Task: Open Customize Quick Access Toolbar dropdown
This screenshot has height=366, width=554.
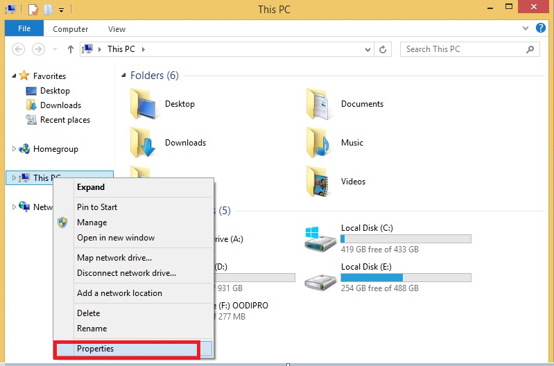Action: (x=62, y=10)
